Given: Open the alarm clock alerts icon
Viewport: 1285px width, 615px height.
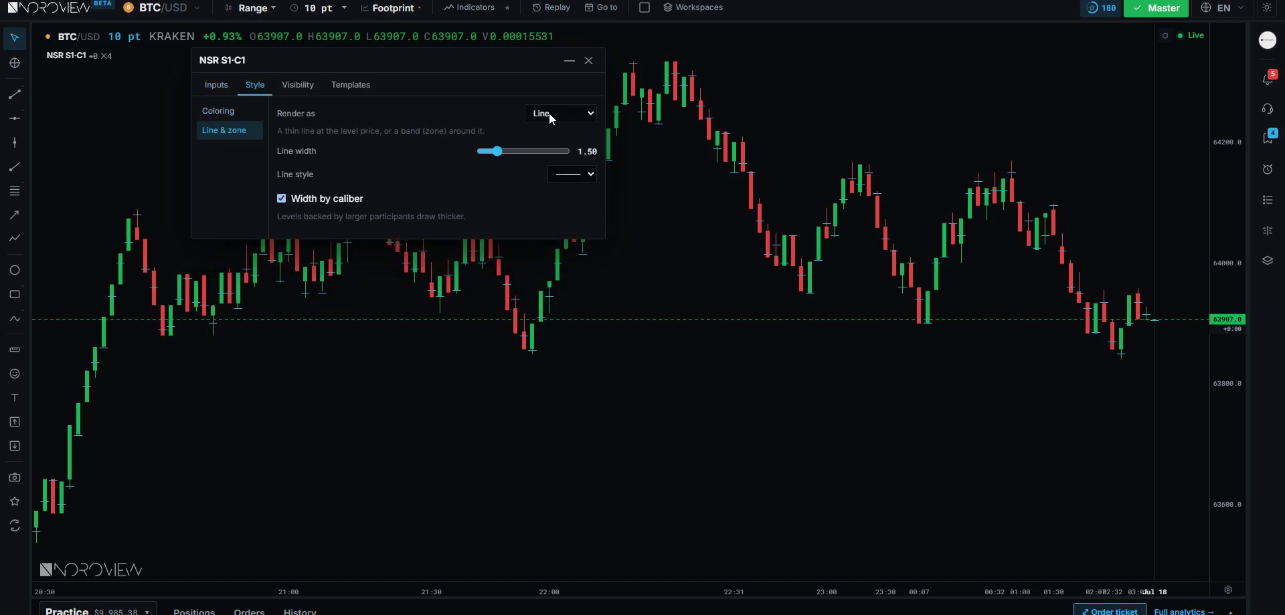Looking at the screenshot, I should pos(1268,170).
